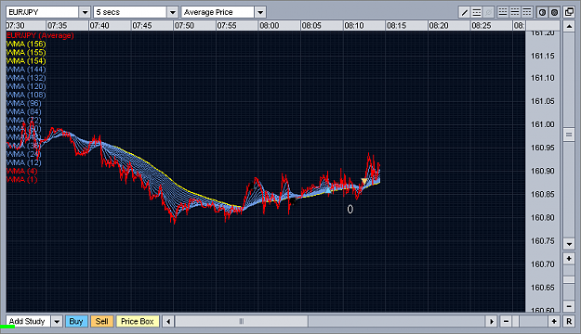
Task: Click vertical zoom-out minus button
Action: point(569,306)
